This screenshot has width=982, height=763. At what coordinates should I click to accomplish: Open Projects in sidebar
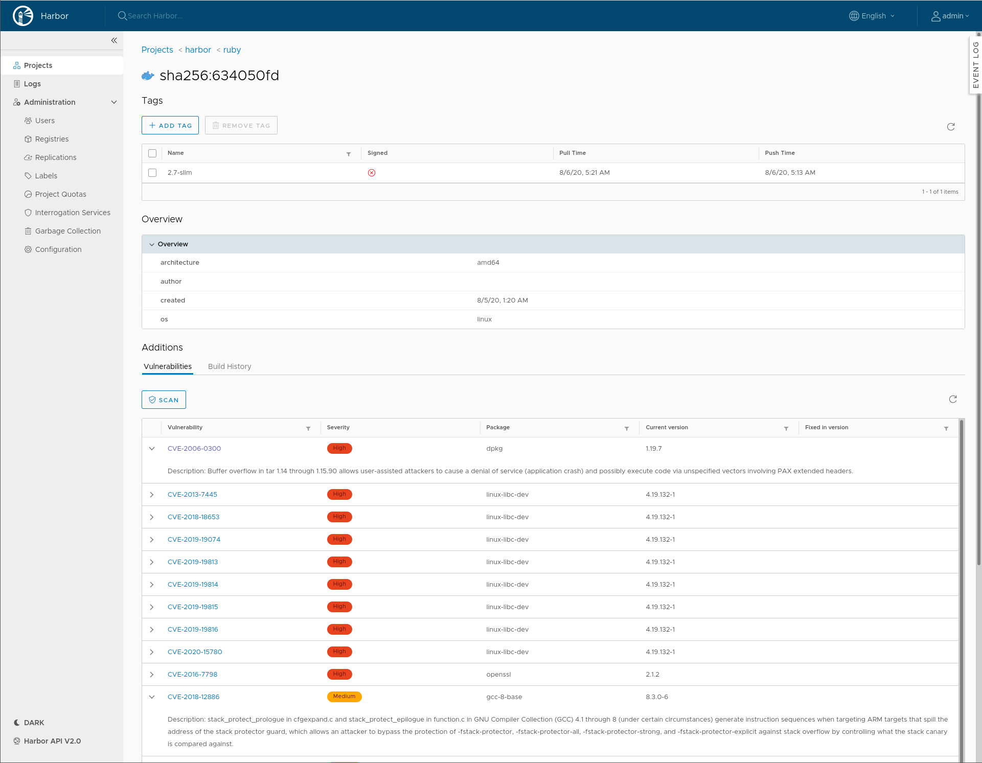62,65
